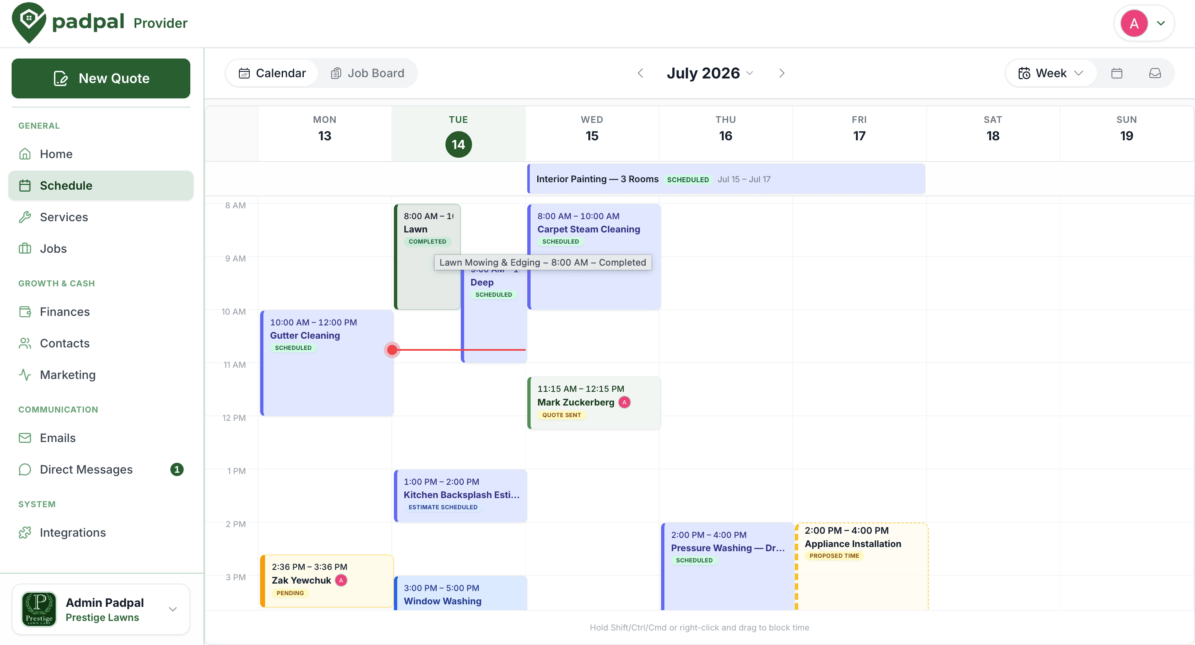Click the Integrations puzzle icon
The height and width of the screenshot is (645, 1195).
[x=25, y=533]
